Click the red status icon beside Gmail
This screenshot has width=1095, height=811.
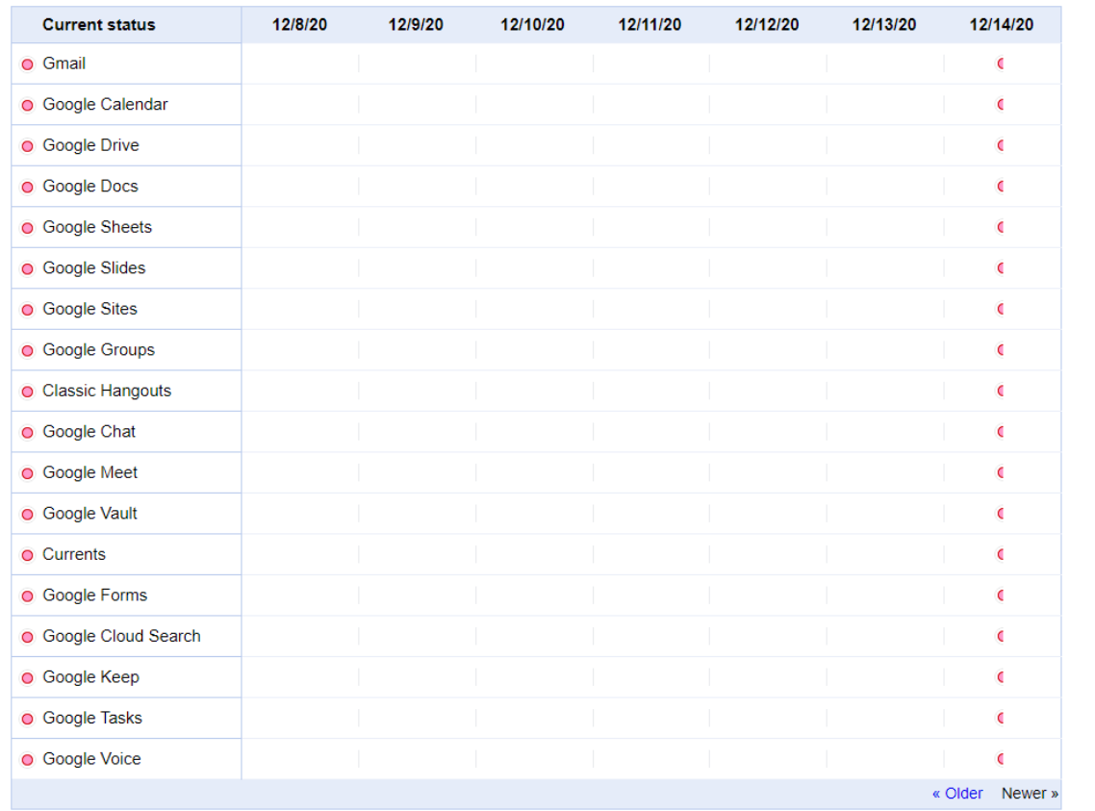pos(28,64)
